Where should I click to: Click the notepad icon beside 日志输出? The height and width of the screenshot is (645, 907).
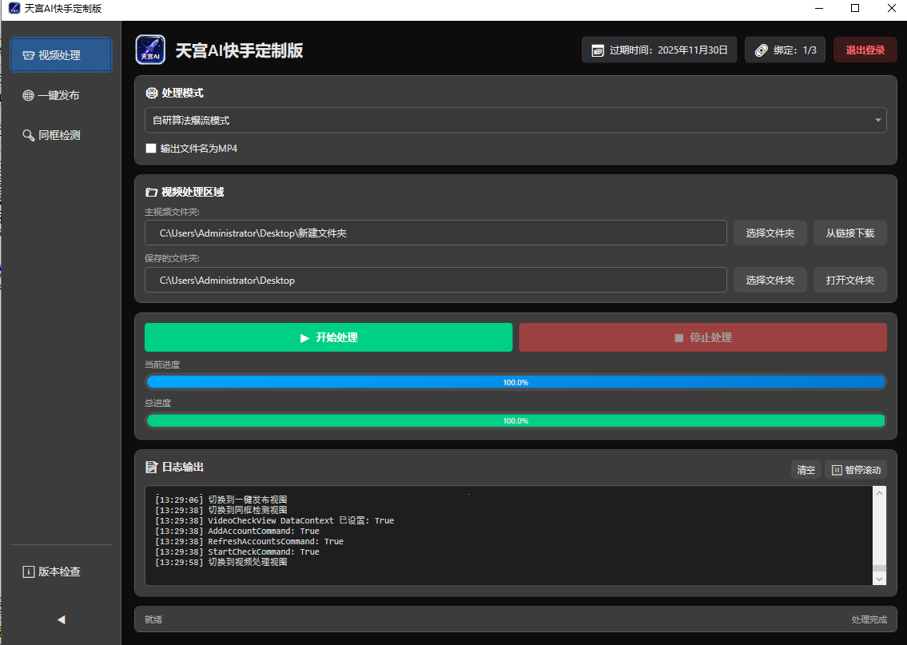coord(151,467)
